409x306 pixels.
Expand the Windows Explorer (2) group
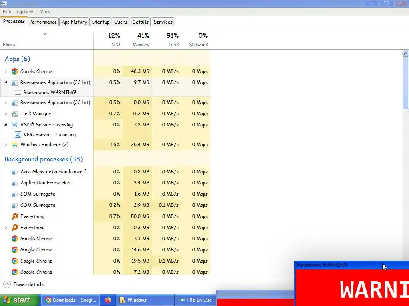[x=6, y=144]
